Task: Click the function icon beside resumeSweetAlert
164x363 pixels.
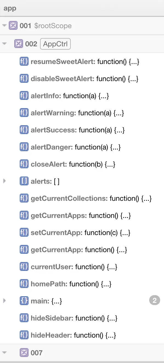Action: click(x=24, y=62)
